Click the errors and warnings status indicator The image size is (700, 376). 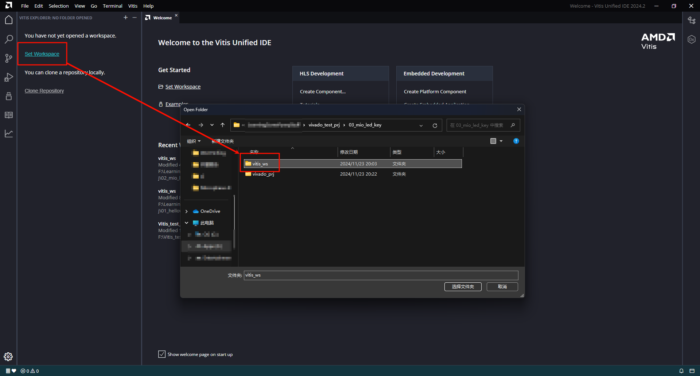click(30, 371)
